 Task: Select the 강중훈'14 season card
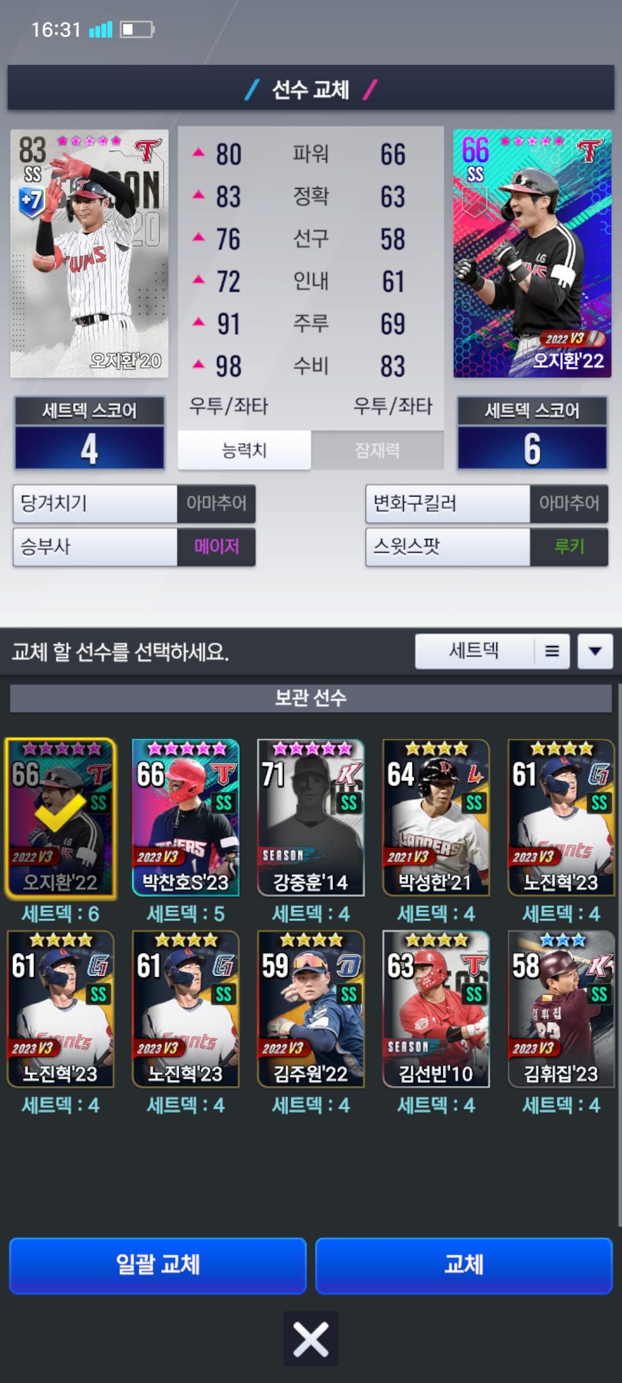(x=311, y=818)
